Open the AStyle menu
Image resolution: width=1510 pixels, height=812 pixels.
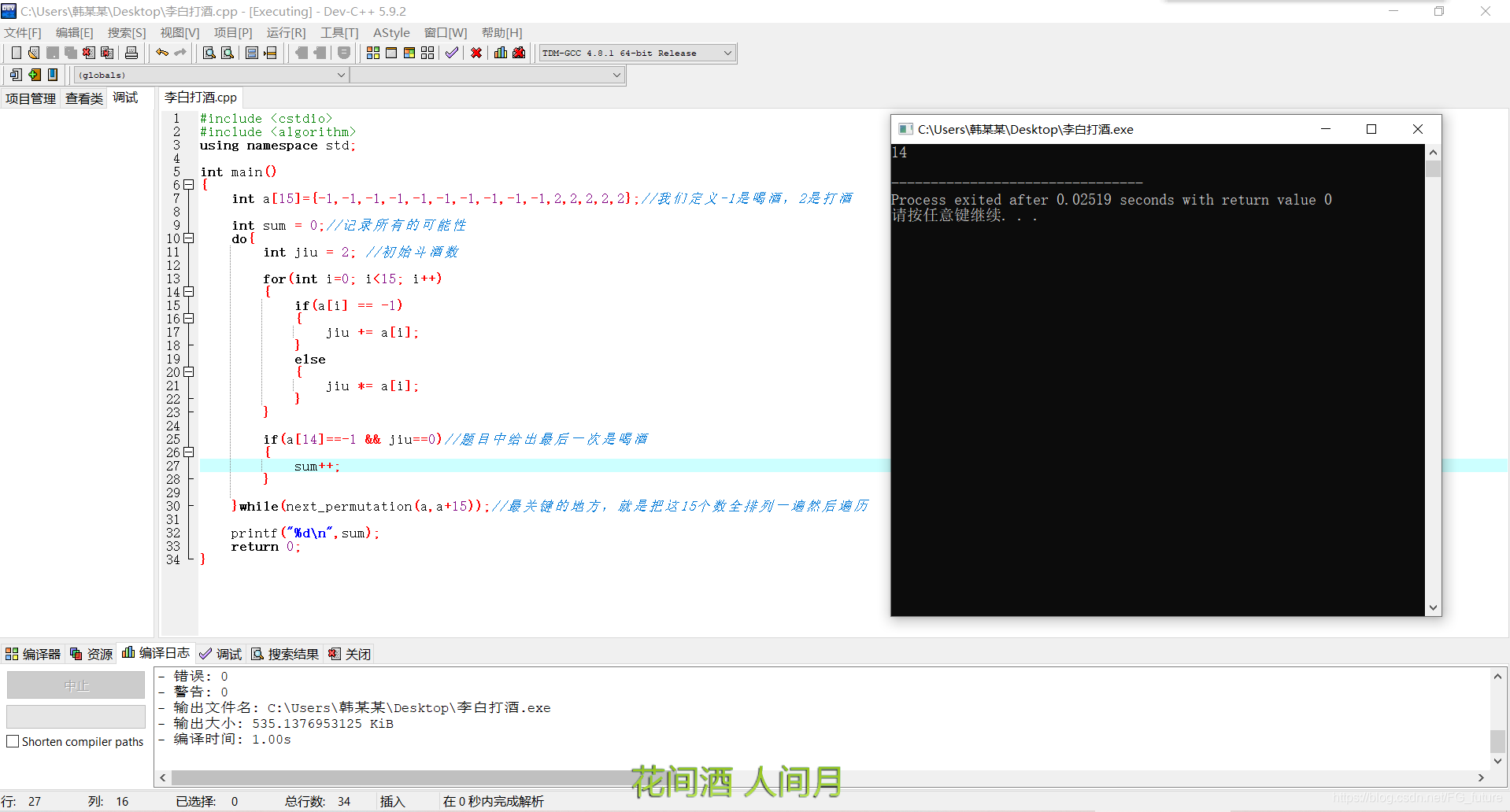coord(391,32)
